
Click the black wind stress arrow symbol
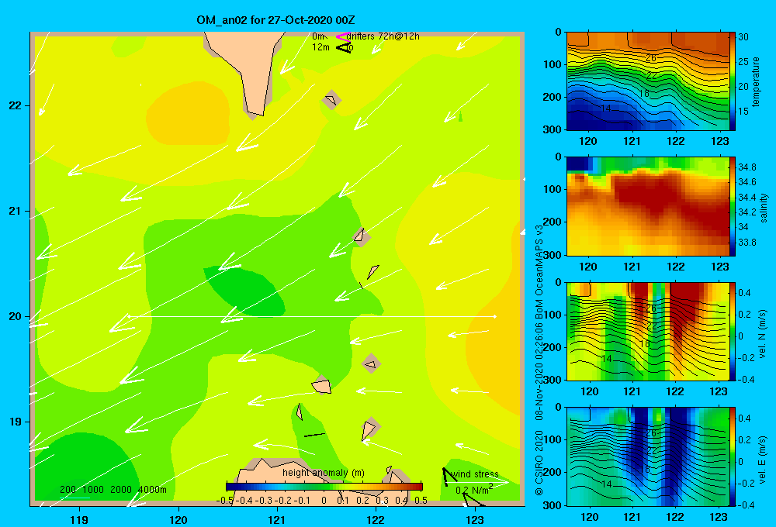[x=449, y=477]
